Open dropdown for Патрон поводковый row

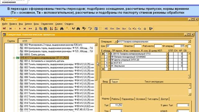coord(167,57)
